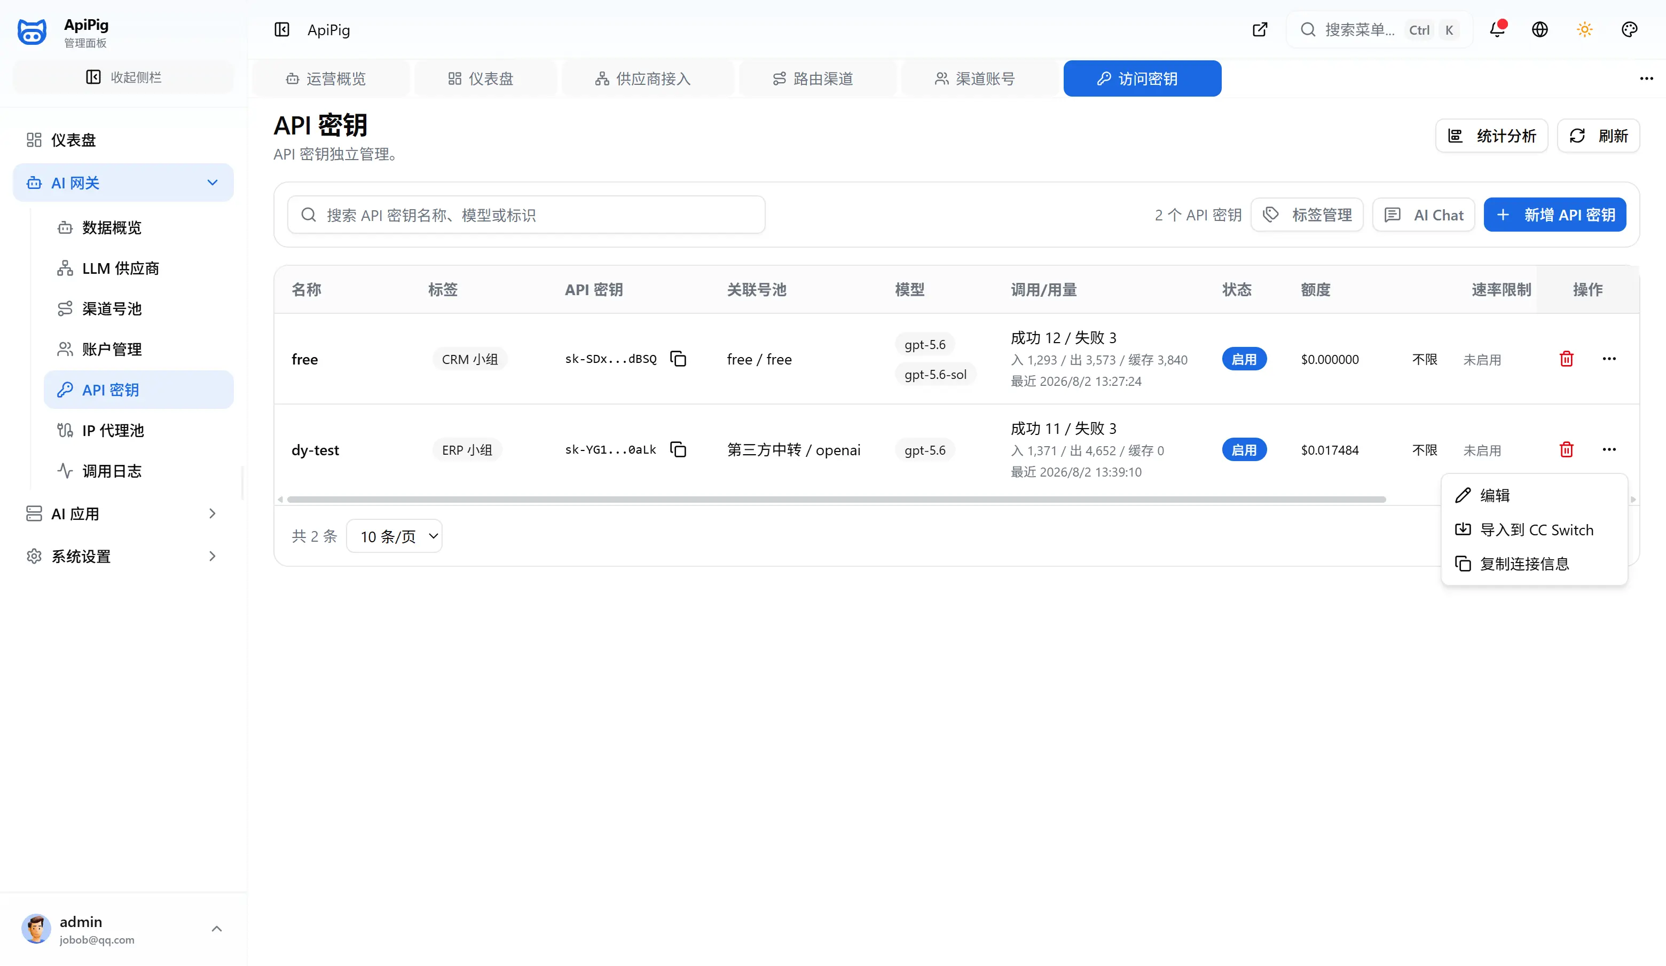The height and width of the screenshot is (966, 1666).
Task: Open more actions for the free key
Action: pyautogui.click(x=1609, y=359)
